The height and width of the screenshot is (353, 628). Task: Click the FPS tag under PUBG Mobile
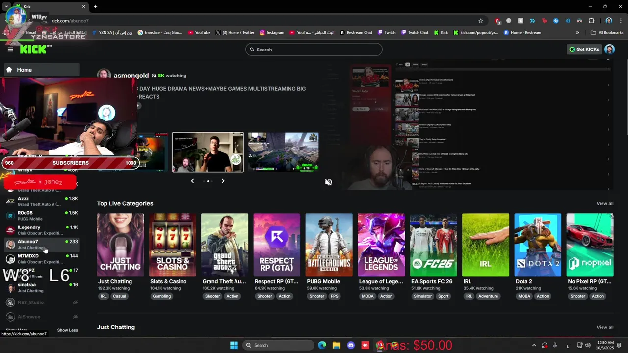[335, 296]
